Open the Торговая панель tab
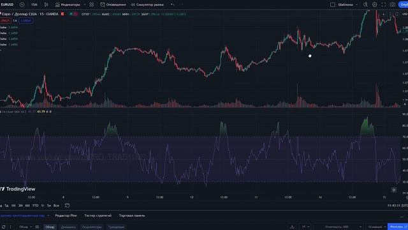The height and width of the screenshot is (230, 408). point(132,216)
